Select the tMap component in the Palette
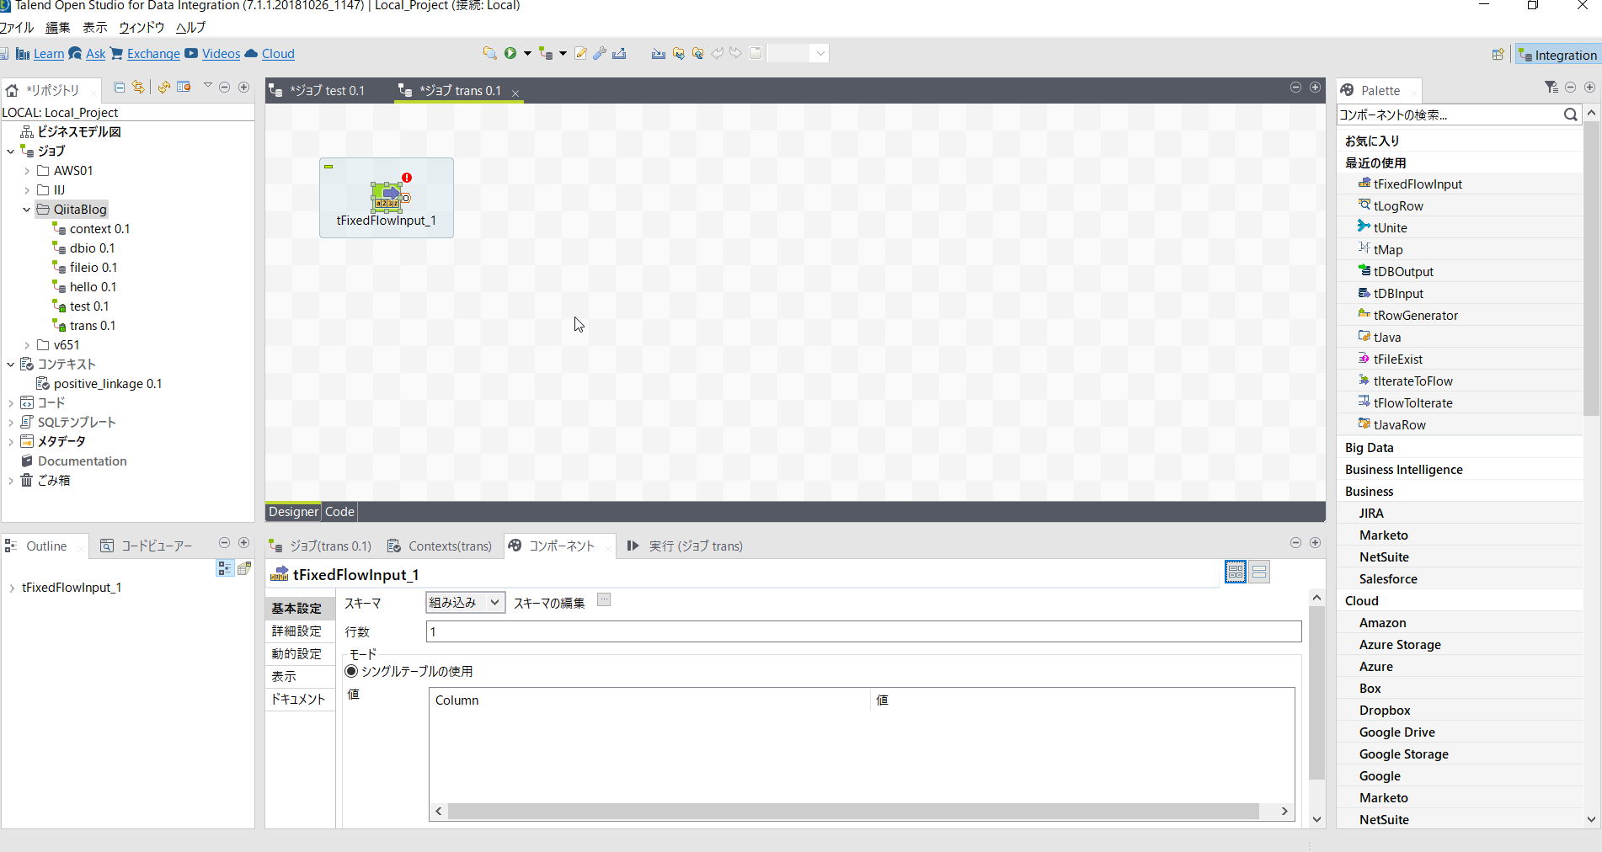1602x852 pixels. pyautogui.click(x=1388, y=249)
